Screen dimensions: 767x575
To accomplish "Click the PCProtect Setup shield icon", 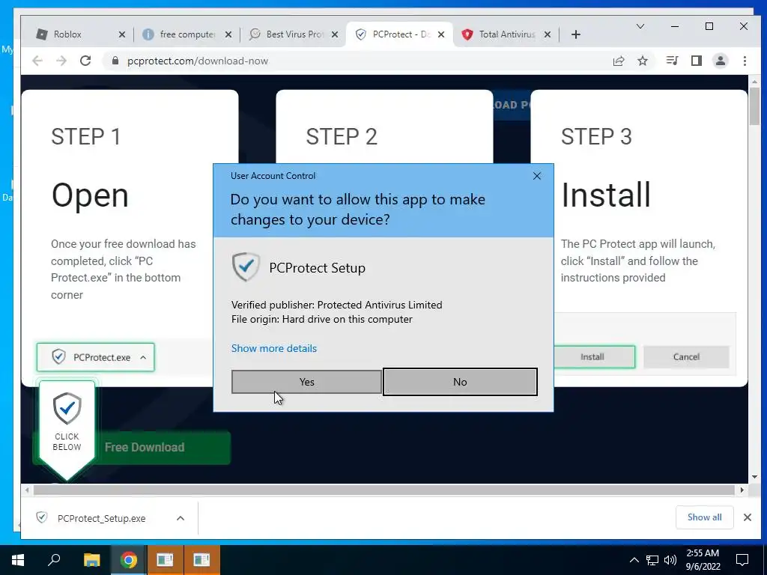I will point(246,267).
